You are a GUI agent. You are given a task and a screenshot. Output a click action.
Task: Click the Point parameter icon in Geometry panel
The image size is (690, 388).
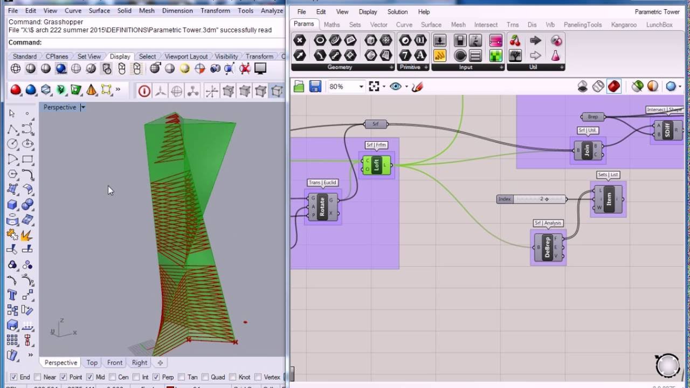(300, 40)
